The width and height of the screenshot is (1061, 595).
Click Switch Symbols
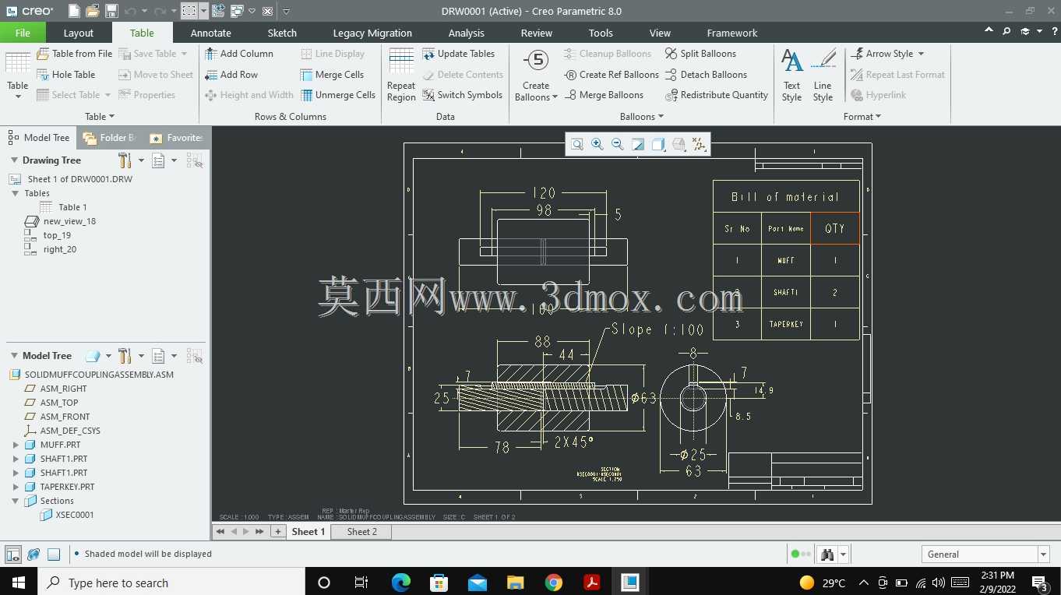462,95
